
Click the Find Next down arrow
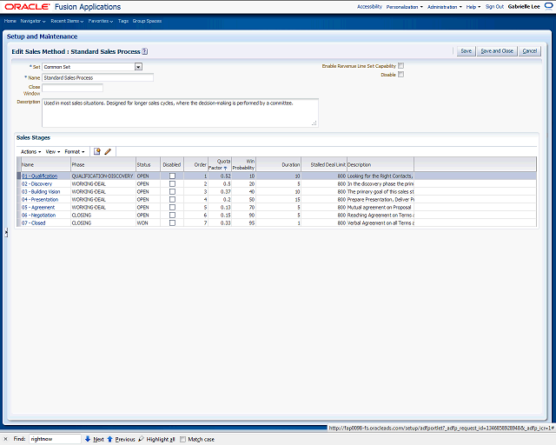pos(88,439)
